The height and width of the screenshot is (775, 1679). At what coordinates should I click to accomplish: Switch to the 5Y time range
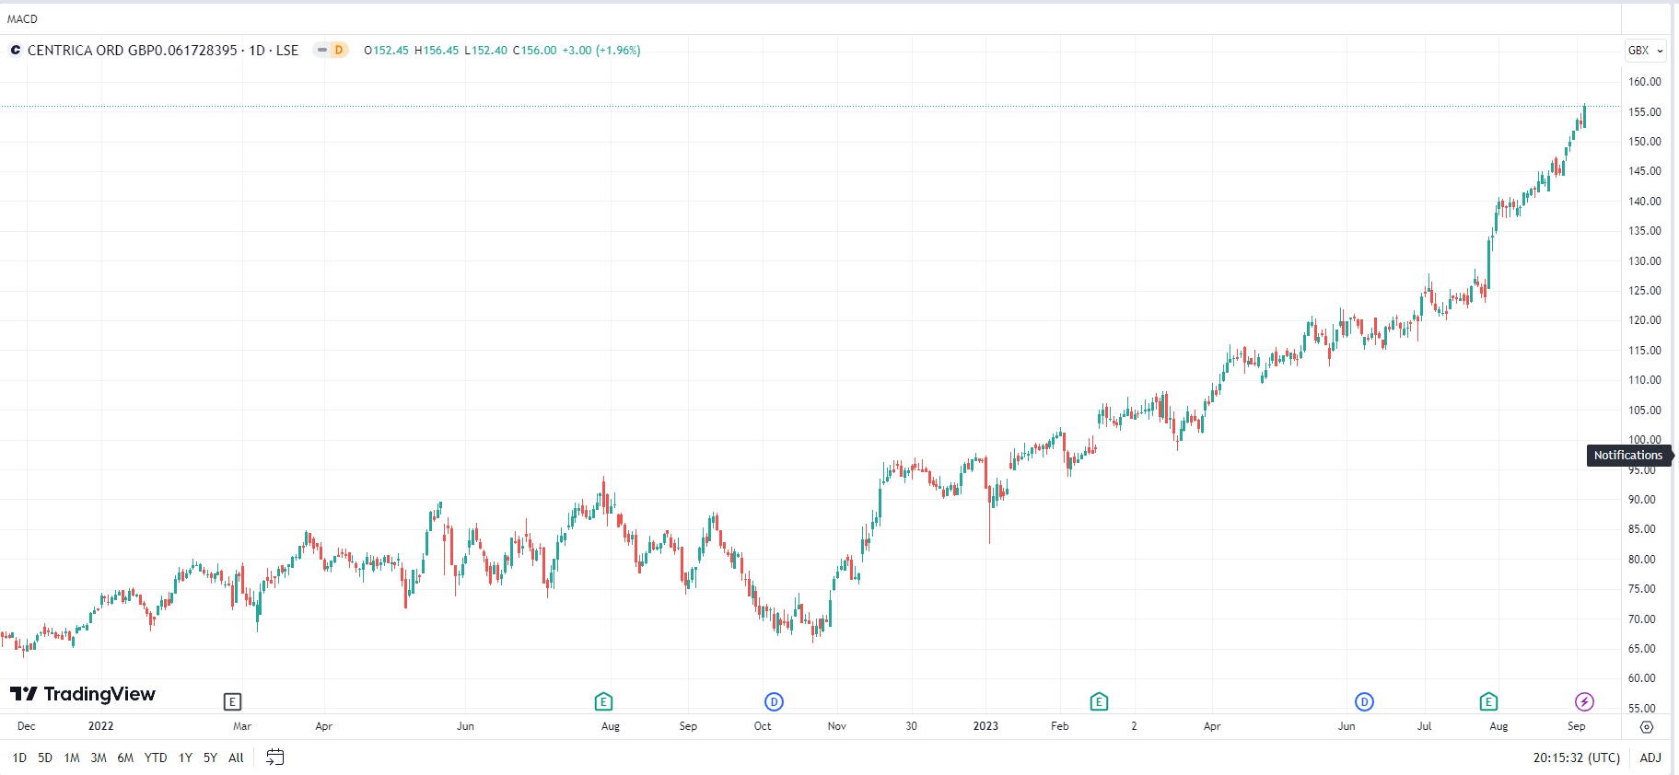pos(210,758)
